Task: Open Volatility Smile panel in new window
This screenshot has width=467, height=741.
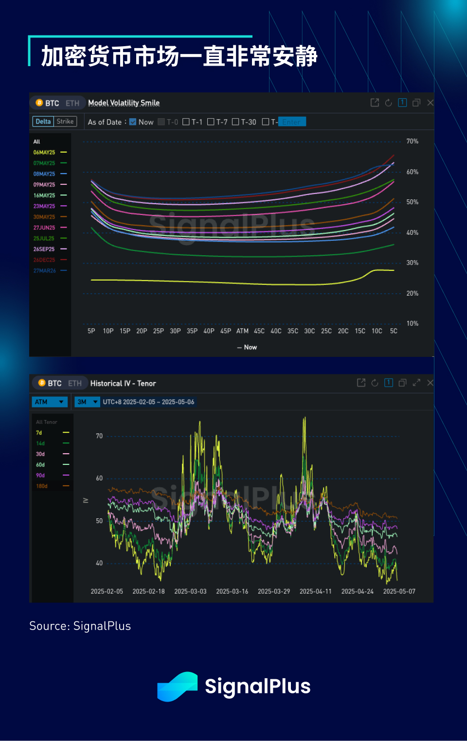Action: (375, 103)
